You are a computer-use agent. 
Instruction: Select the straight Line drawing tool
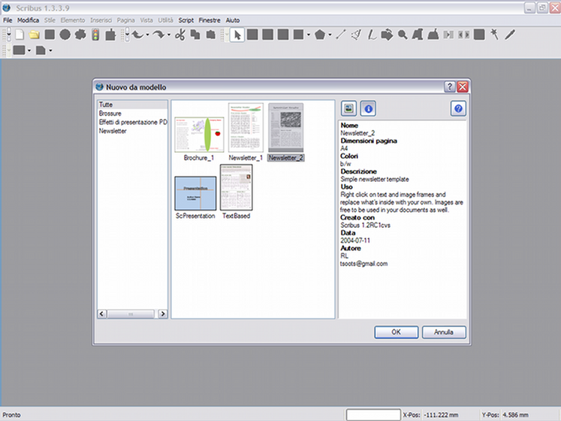(341, 35)
